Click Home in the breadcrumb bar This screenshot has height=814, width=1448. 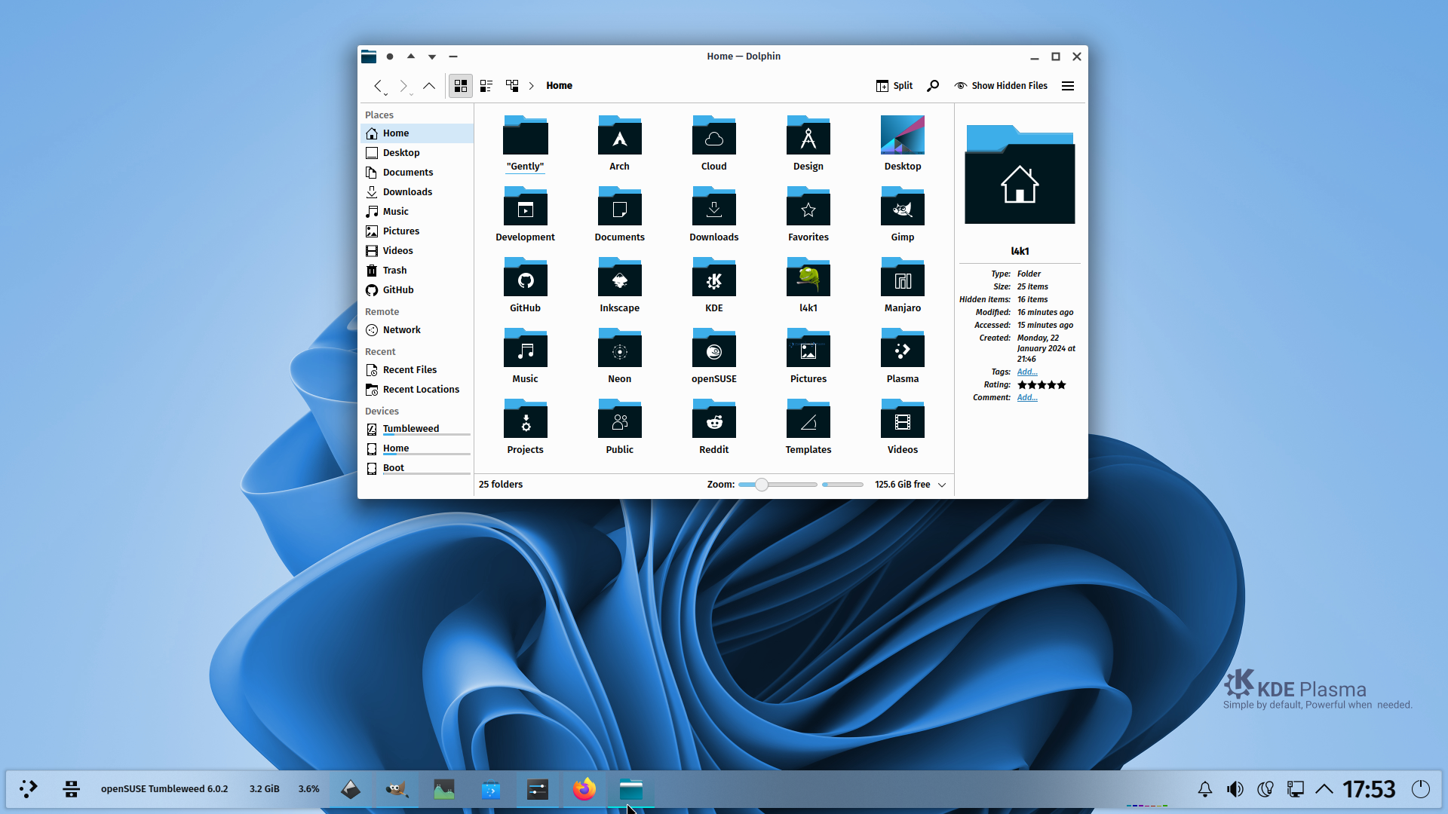pos(559,86)
